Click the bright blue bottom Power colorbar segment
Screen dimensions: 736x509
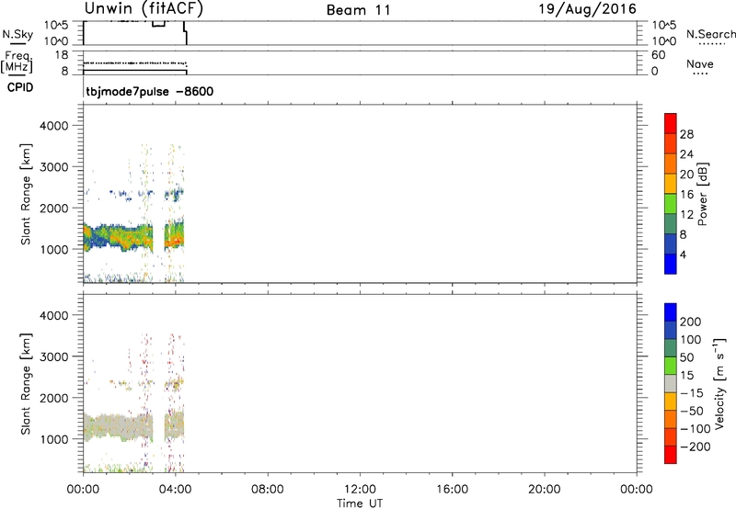[x=671, y=264]
